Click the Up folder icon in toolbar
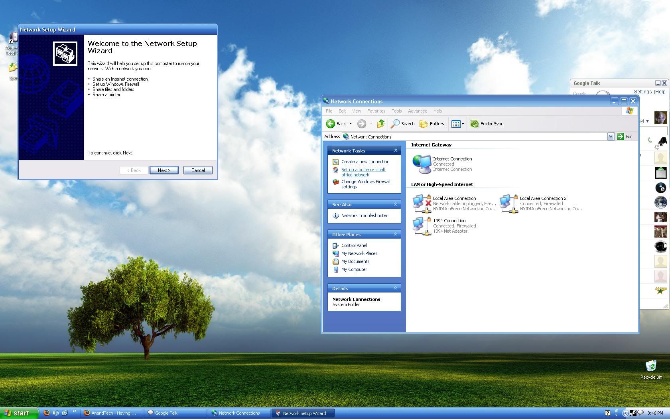The width and height of the screenshot is (670, 419). pyautogui.click(x=381, y=124)
